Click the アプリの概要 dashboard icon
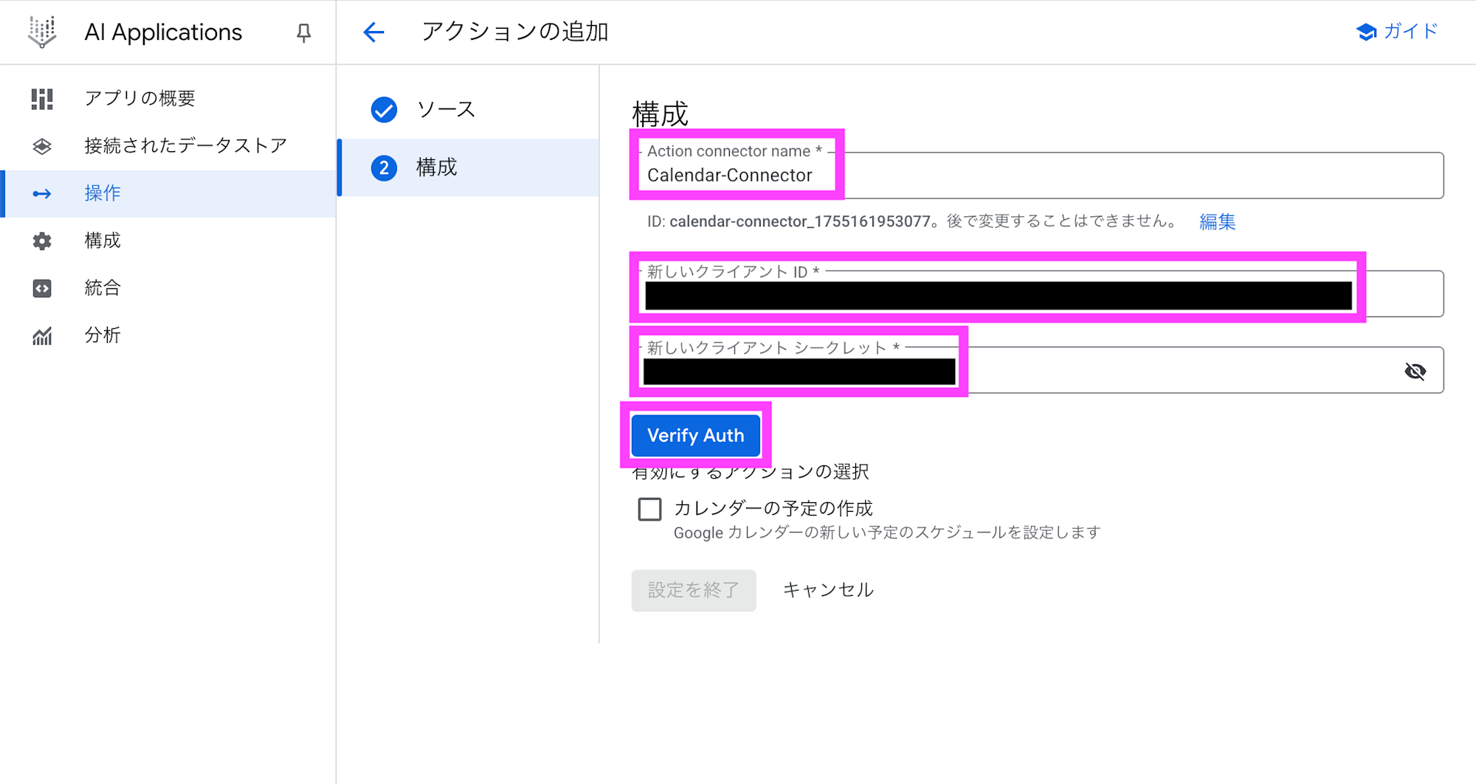 42,98
